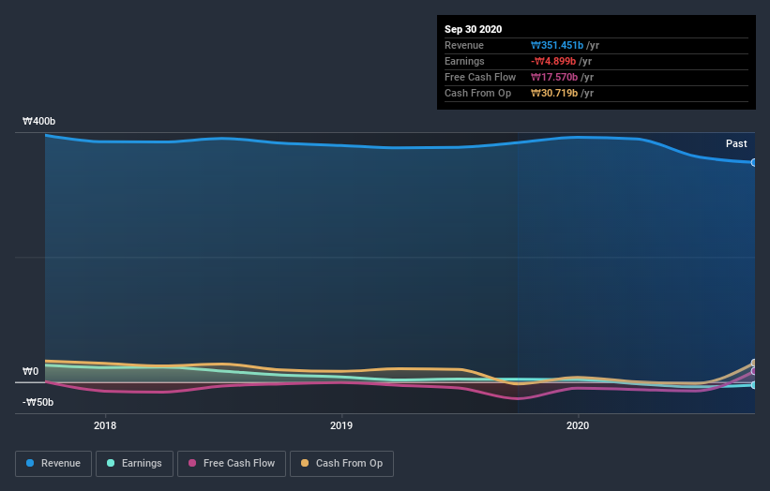
Task: Click the Free Cash Flow end data point
Action: point(754,371)
